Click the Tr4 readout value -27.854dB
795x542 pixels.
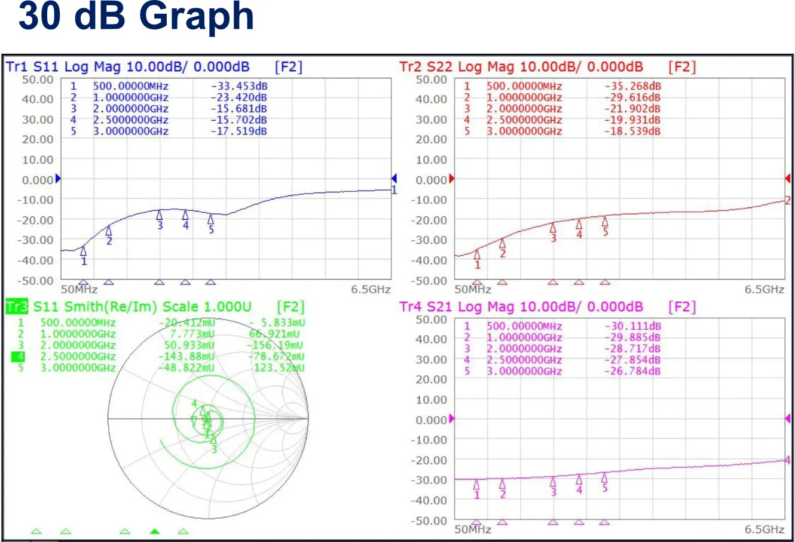(x=632, y=360)
